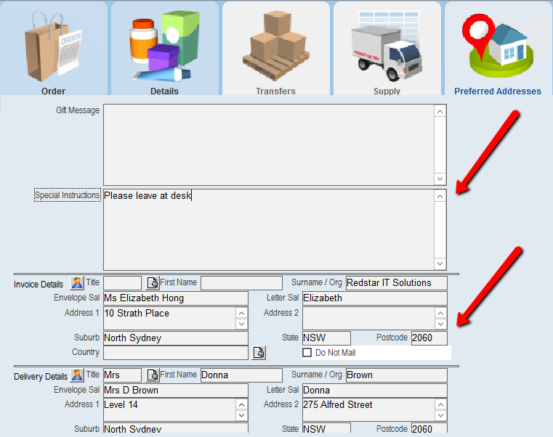This screenshot has height=437, width=553.
Task: Click down arrow on Invoice Address 1 field
Action: [242, 324]
